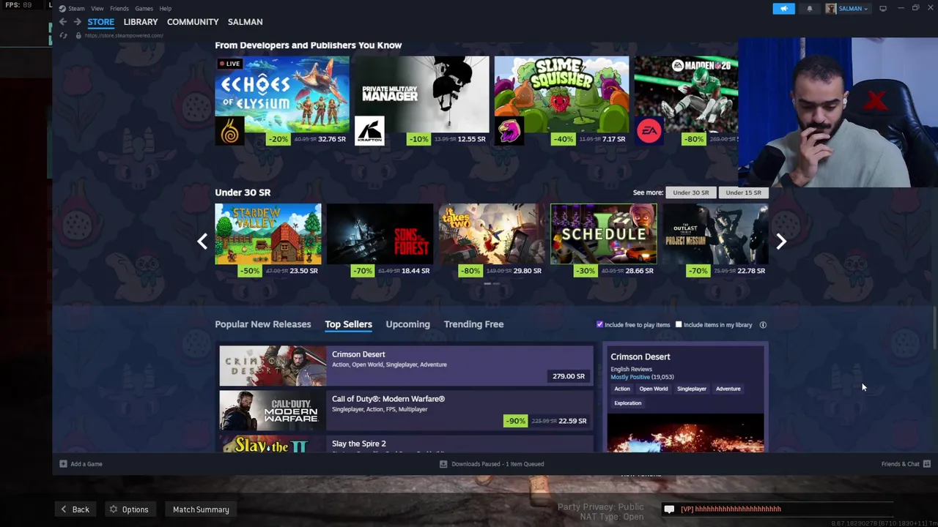The height and width of the screenshot is (527, 938).
Task: Go forward using the browser forward arrow
Action: coord(77,22)
